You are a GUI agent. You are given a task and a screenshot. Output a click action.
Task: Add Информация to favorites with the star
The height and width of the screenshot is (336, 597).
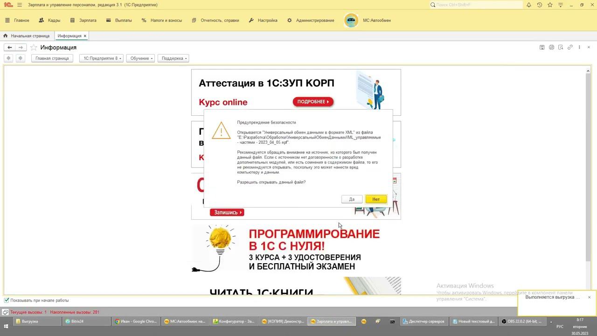(x=34, y=48)
